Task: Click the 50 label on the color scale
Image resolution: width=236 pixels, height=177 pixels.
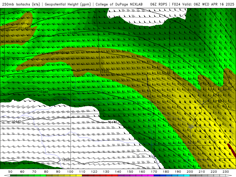Action: coord(10,172)
